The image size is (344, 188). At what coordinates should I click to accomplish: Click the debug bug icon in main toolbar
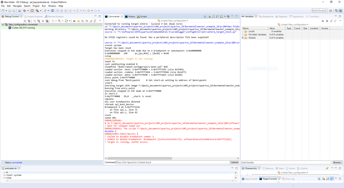(24, 11)
